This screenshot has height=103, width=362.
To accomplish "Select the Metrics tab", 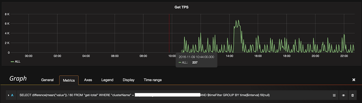I will [x=69, y=80].
